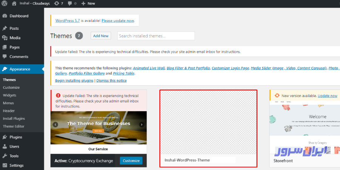Screen dimensions: 340x170
Task: Open the Pages menu item
Action: 15,47
